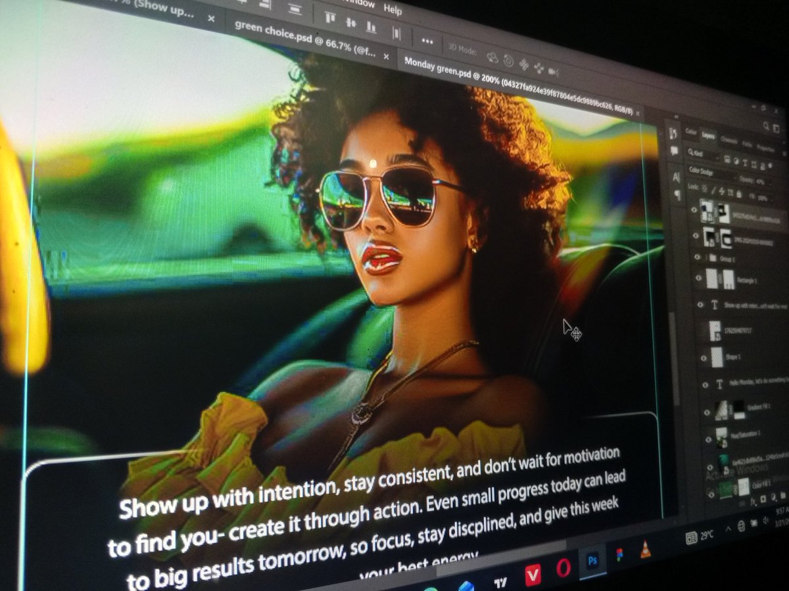Hide the top 04327fa924 layer
This screenshot has height=591, width=789.
[x=694, y=209]
